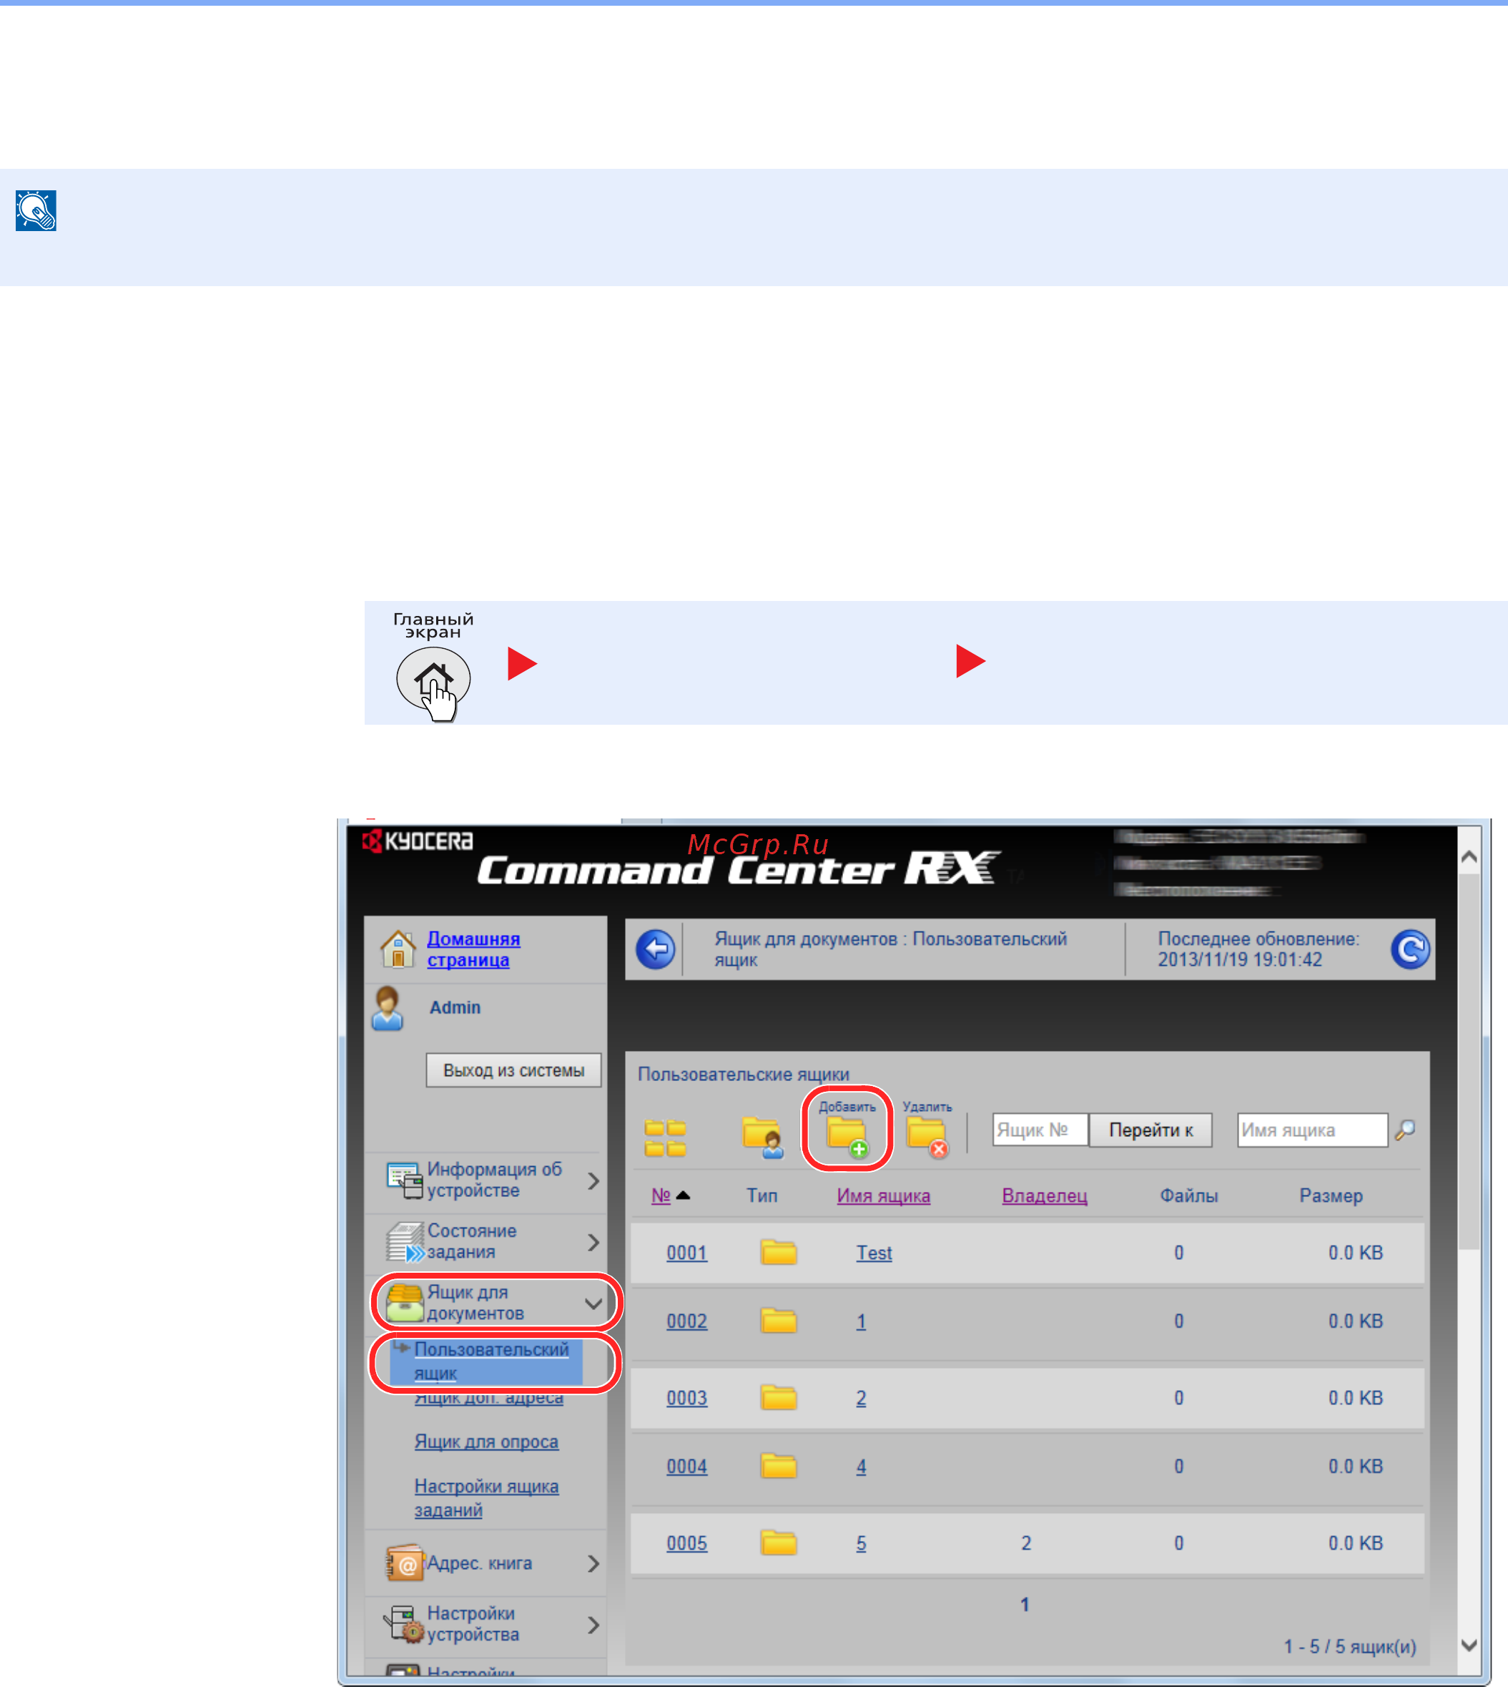Collapse Ящик для документов chevron
The width and height of the screenshot is (1508, 1687).
(593, 1304)
